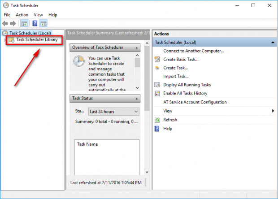This screenshot has width=278, height=199.
Task: Click Display All Running Tasks action
Action: [187, 85]
